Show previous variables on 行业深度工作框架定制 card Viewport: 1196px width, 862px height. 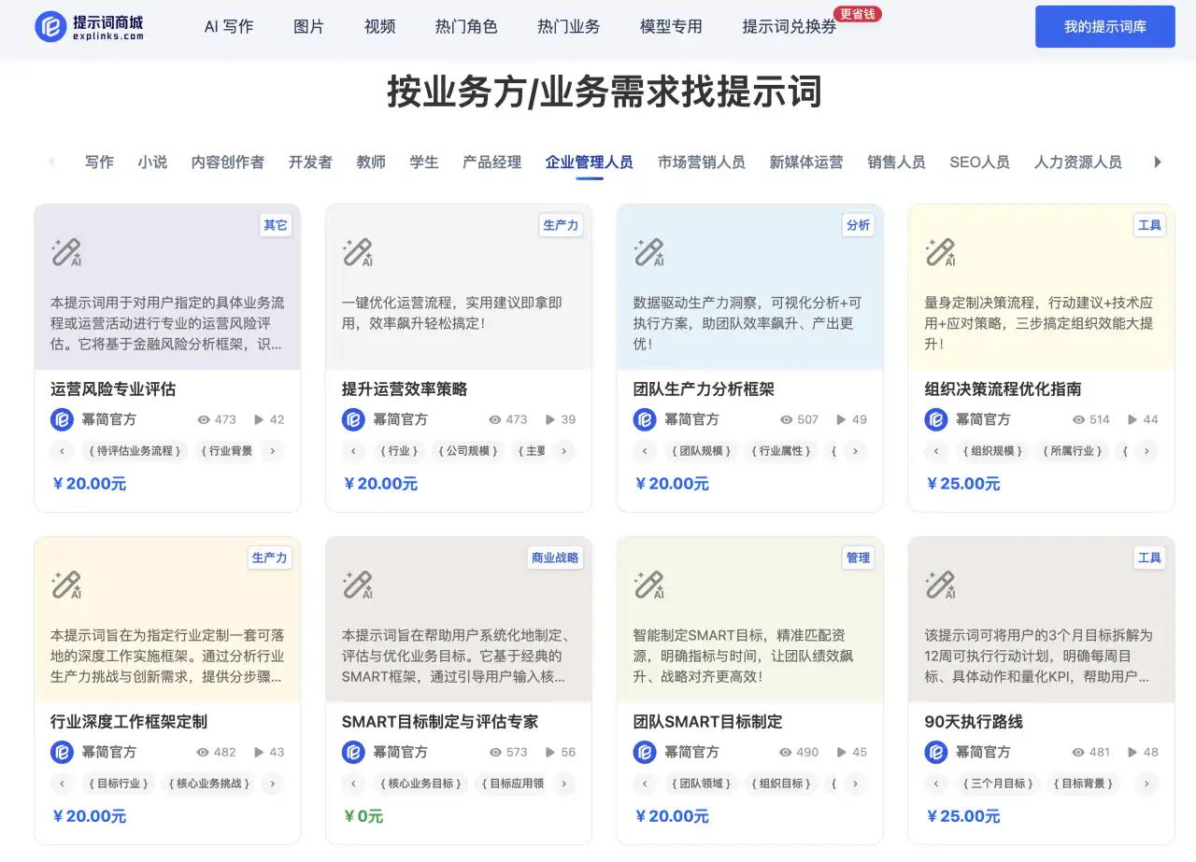point(62,784)
